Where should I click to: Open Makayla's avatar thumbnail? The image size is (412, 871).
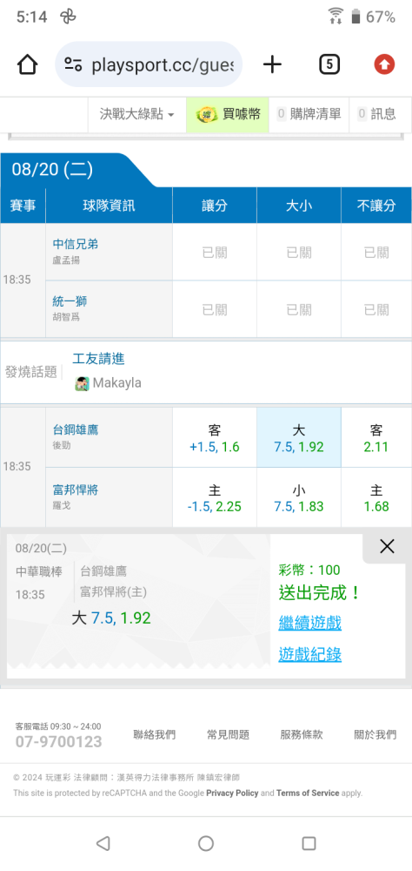82,383
